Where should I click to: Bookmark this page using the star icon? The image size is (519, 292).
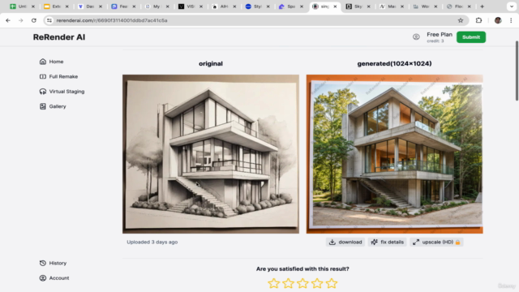(x=461, y=20)
